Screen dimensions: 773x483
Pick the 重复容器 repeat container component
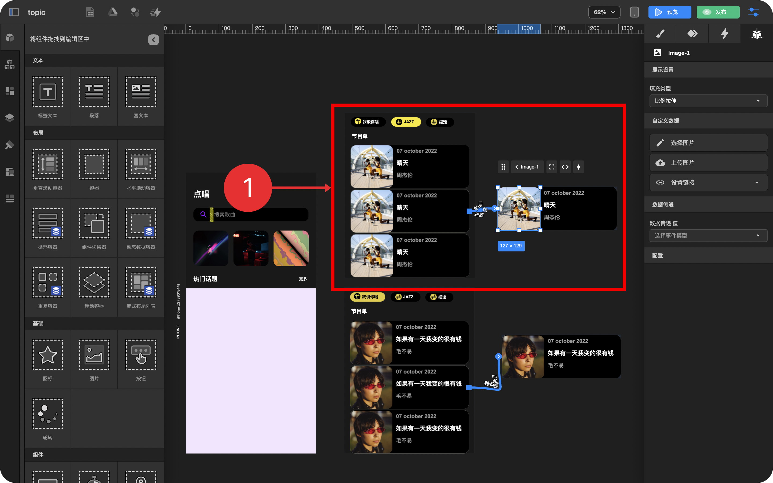point(48,287)
